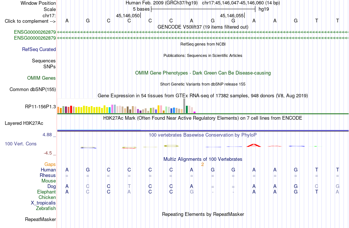
Task: Click the Mouse species label
Action: [x=49, y=181]
